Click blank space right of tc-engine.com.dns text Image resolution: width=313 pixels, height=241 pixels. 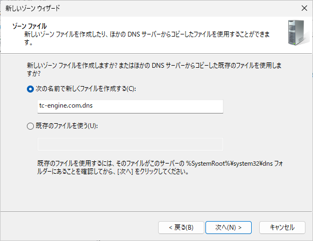tap(158, 106)
